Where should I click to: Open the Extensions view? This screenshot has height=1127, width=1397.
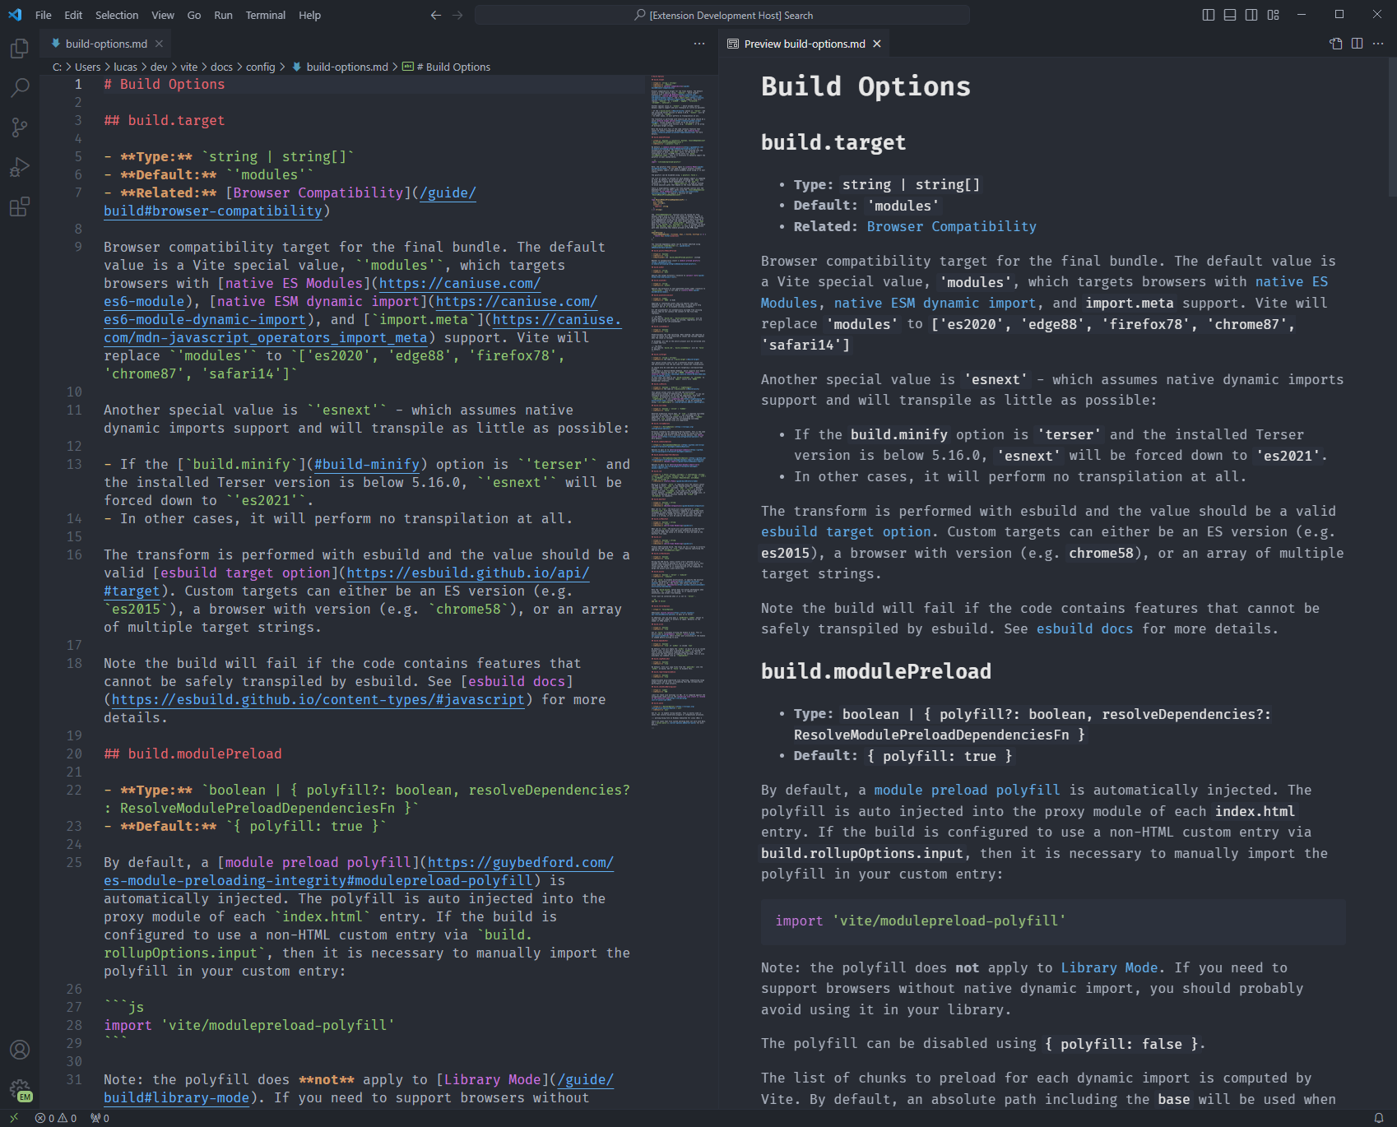click(20, 206)
